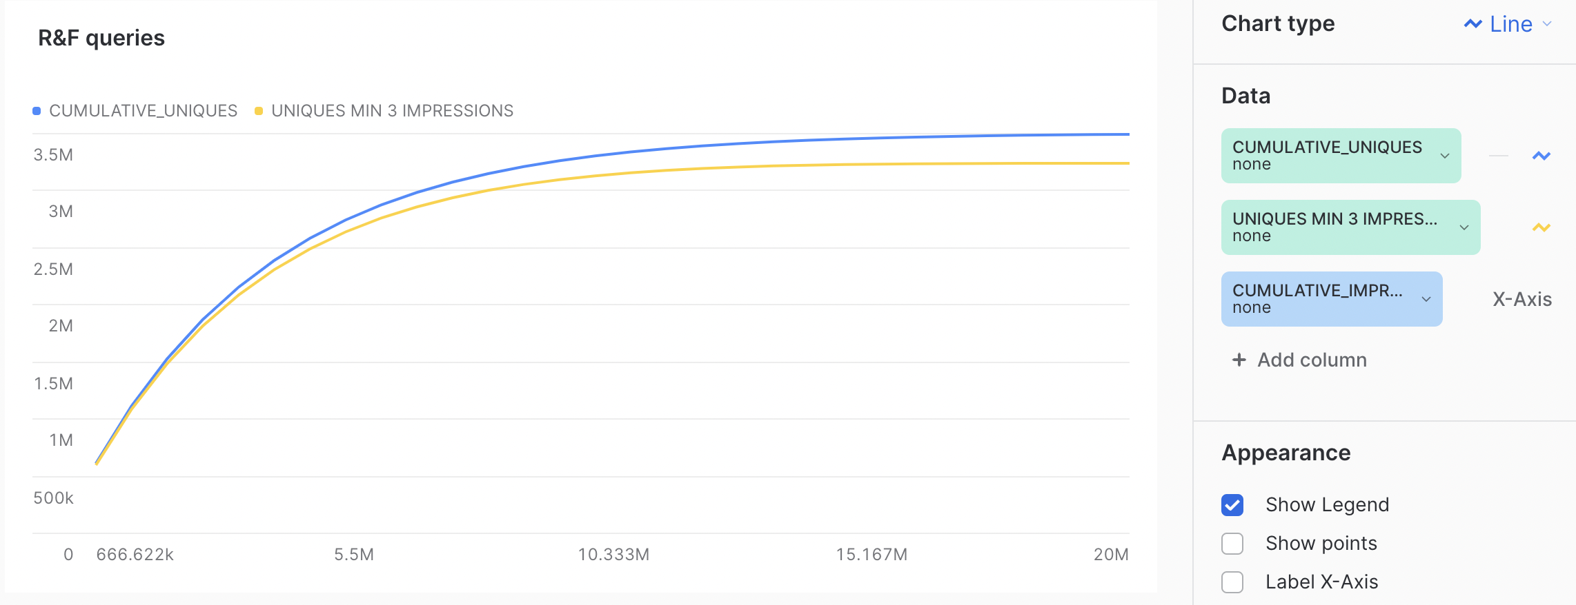Click the line chart icon next to Line
Image resolution: width=1576 pixels, height=605 pixels.
click(x=1472, y=24)
